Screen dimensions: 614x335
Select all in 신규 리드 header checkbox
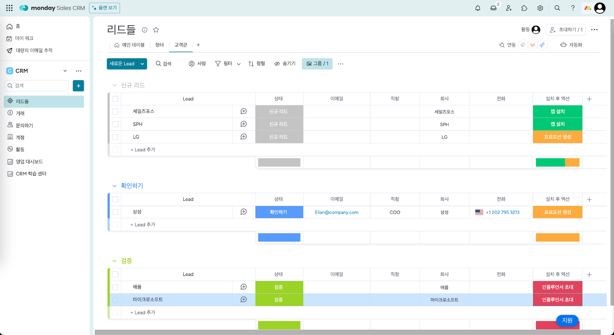pyautogui.click(x=115, y=99)
